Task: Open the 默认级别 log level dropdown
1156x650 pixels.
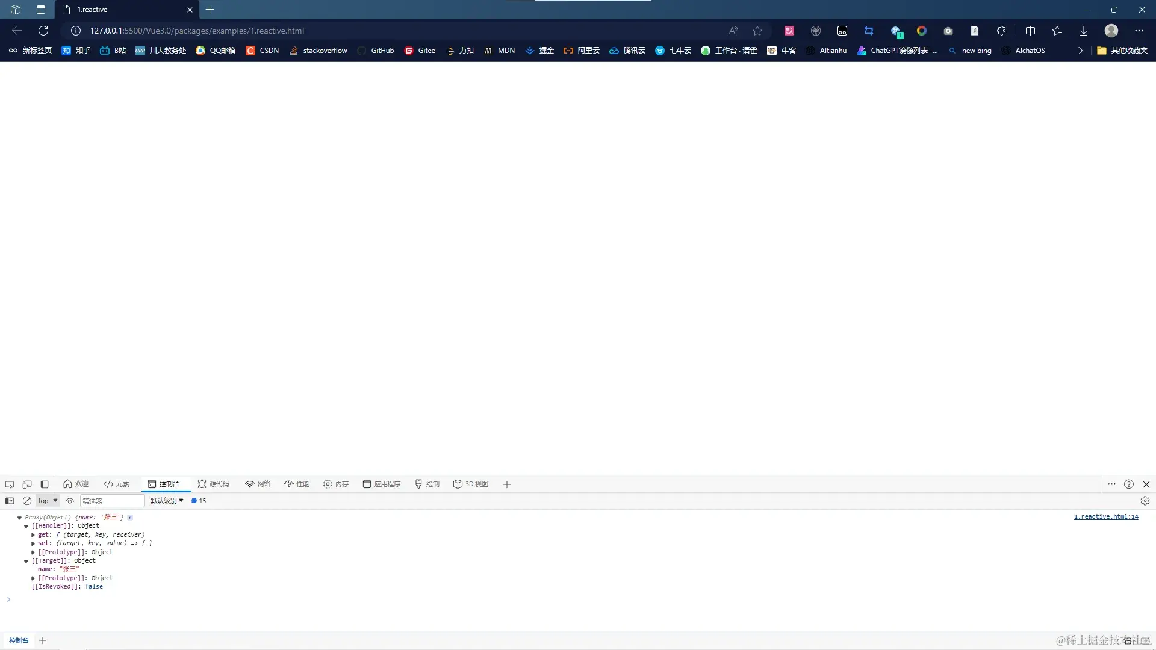Action: [x=166, y=500]
